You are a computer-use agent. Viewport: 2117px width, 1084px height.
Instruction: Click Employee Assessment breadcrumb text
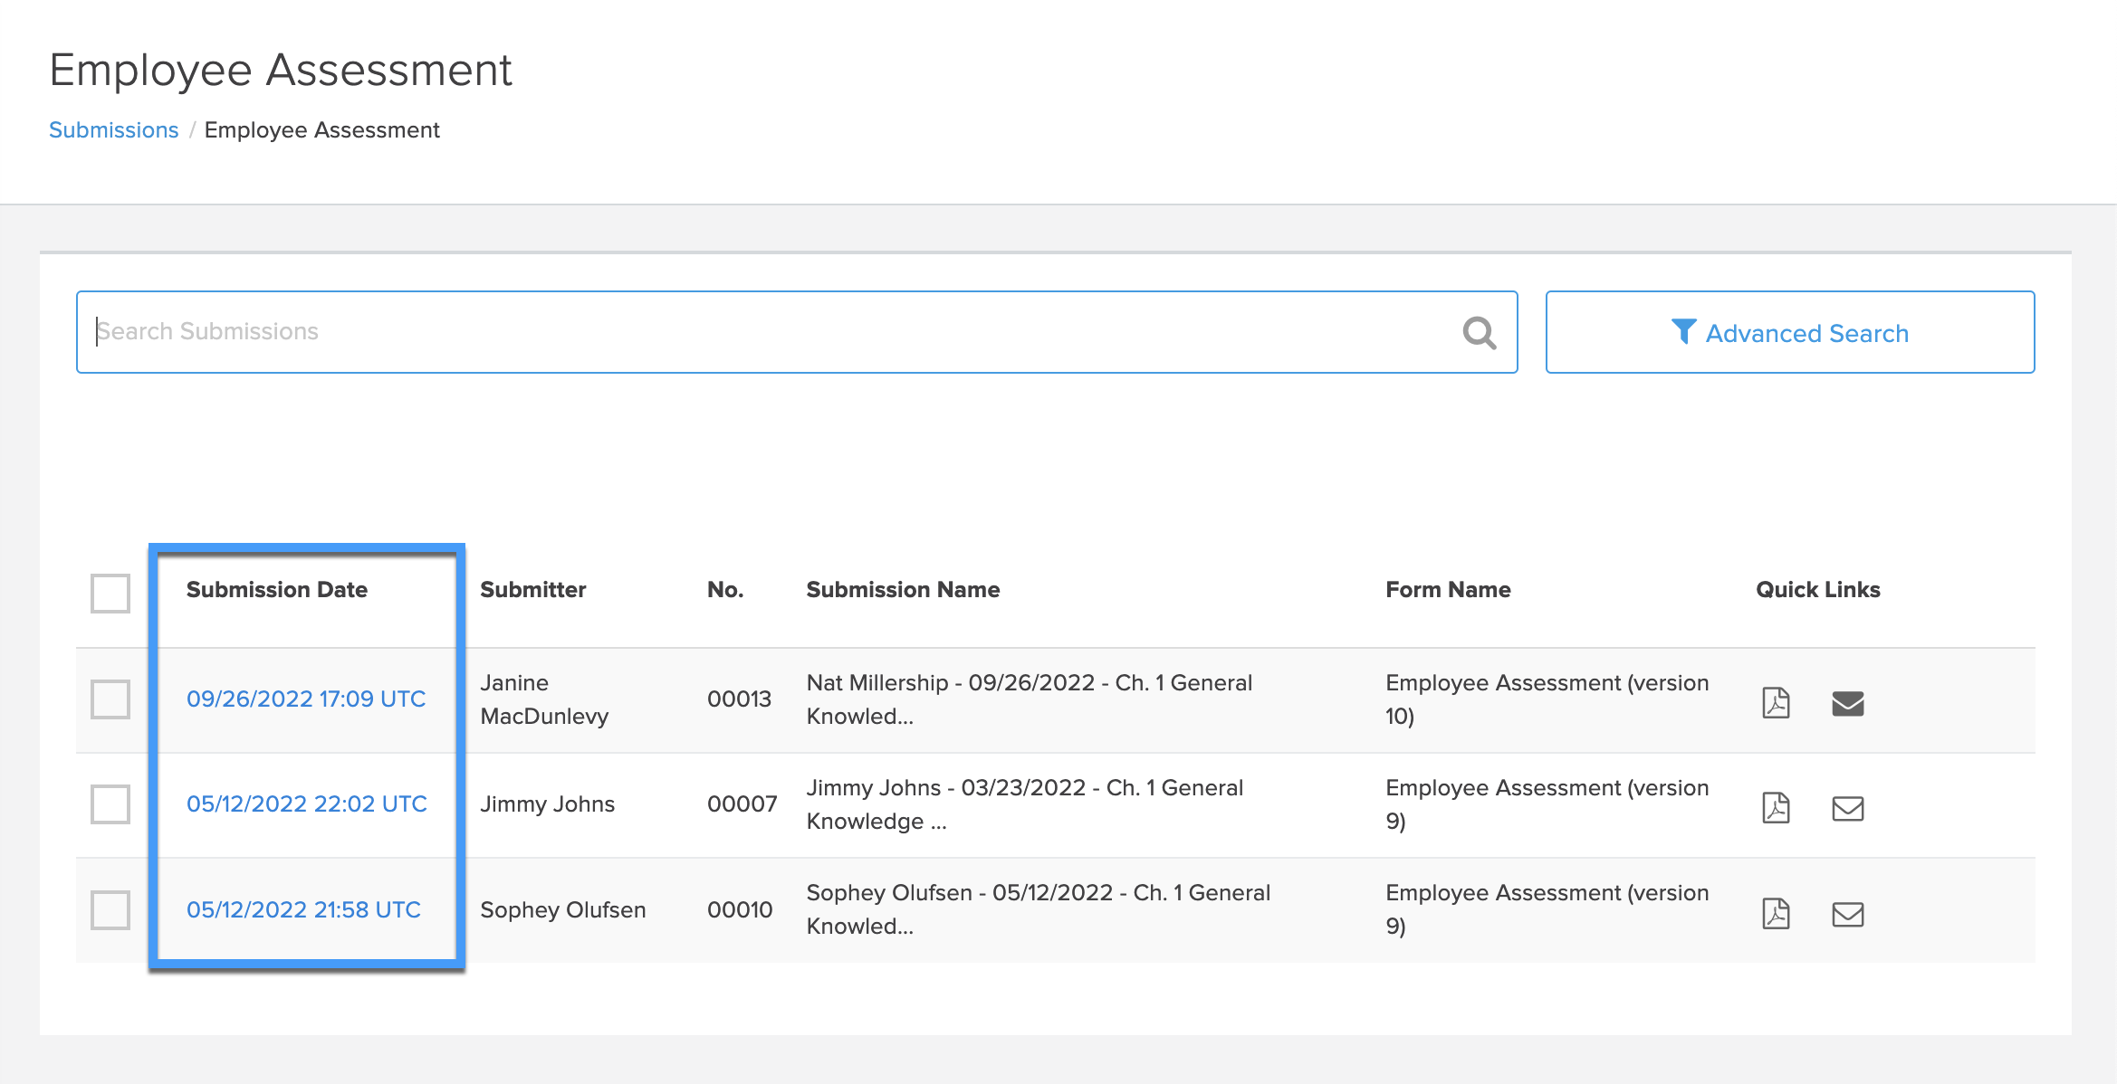click(x=322, y=130)
